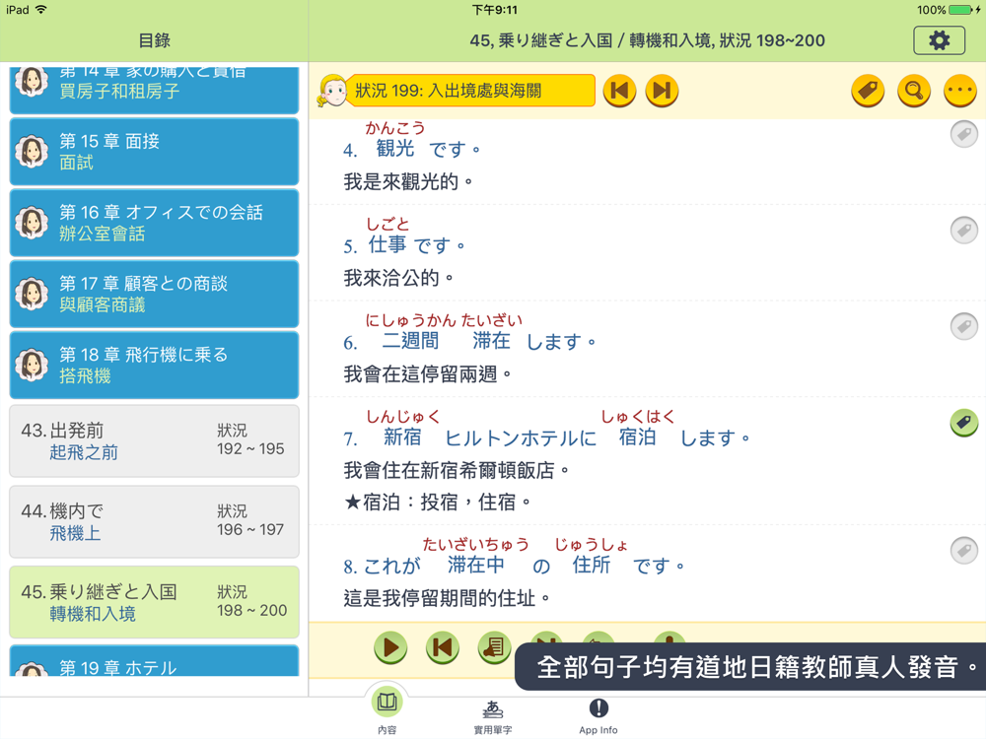Play audio with green play button
The height and width of the screenshot is (739, 986).
[390, 648]
